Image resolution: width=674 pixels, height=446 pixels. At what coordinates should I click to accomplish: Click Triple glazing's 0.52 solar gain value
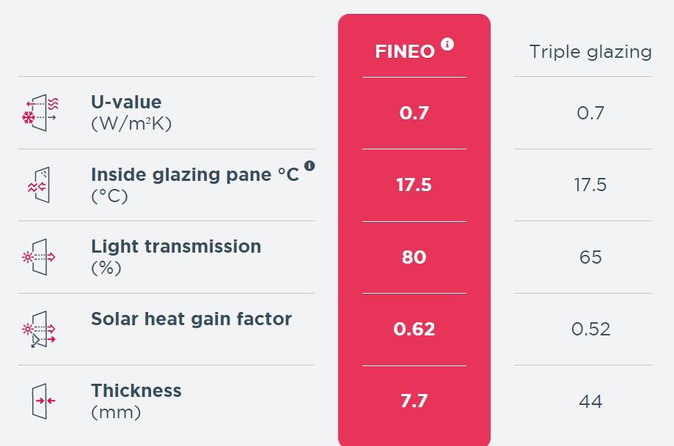pos(590,330)
